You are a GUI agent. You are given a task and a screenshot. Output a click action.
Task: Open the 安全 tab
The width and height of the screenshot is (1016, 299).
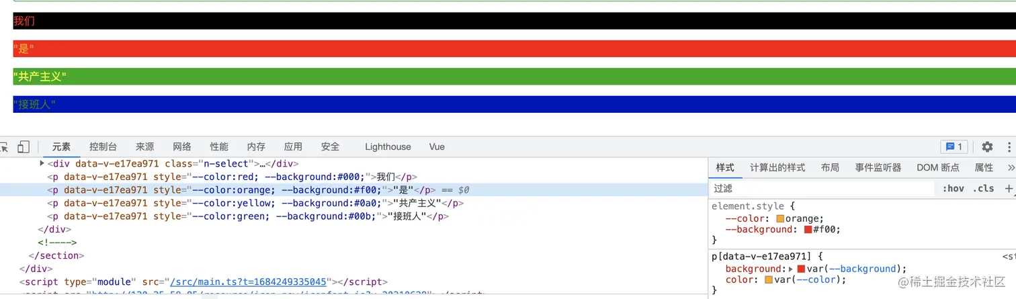[x=331, y=146]
